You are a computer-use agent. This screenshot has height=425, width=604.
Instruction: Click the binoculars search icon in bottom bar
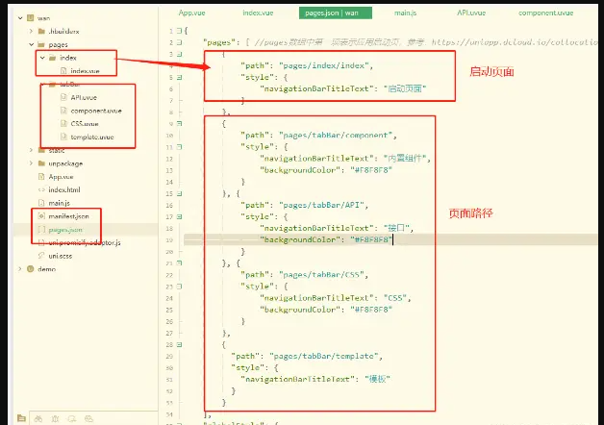(x=38, y=419)
